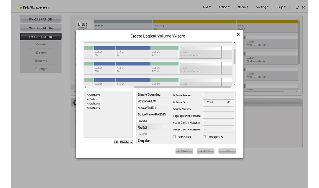
Task: Close the Create Logical Volume Wizard dialog
Action: coord(238,35)
